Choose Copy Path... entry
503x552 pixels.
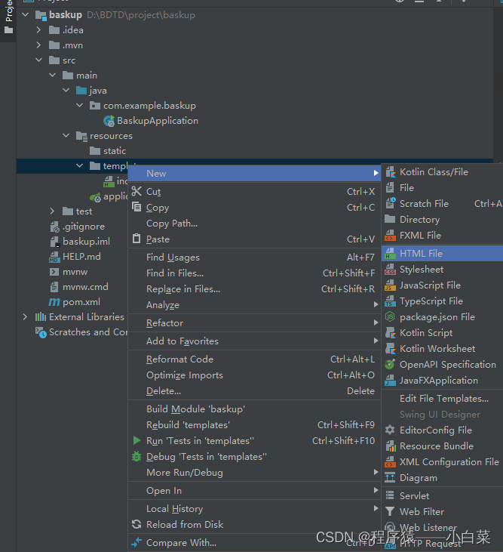coord(254,224)
